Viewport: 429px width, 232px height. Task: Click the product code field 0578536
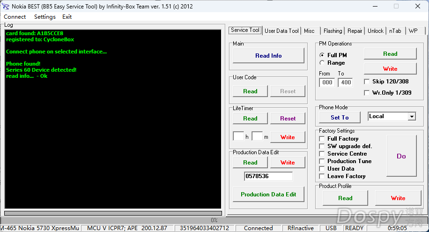[x=268, y=176]
